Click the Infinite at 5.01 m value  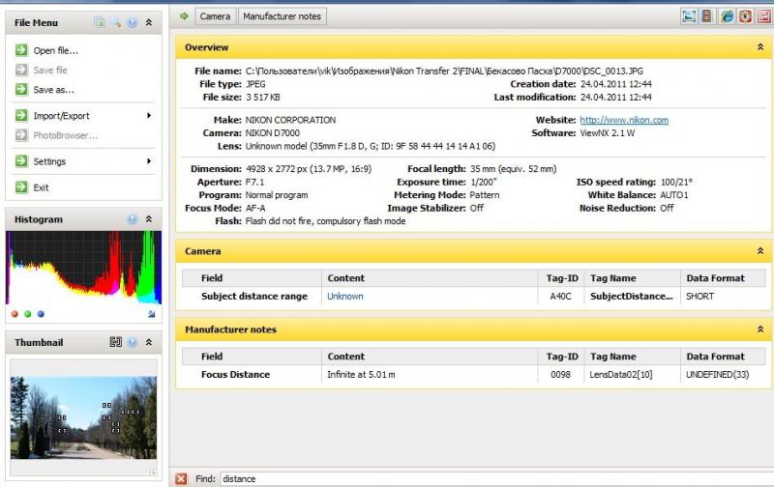(x=361, y=375)
